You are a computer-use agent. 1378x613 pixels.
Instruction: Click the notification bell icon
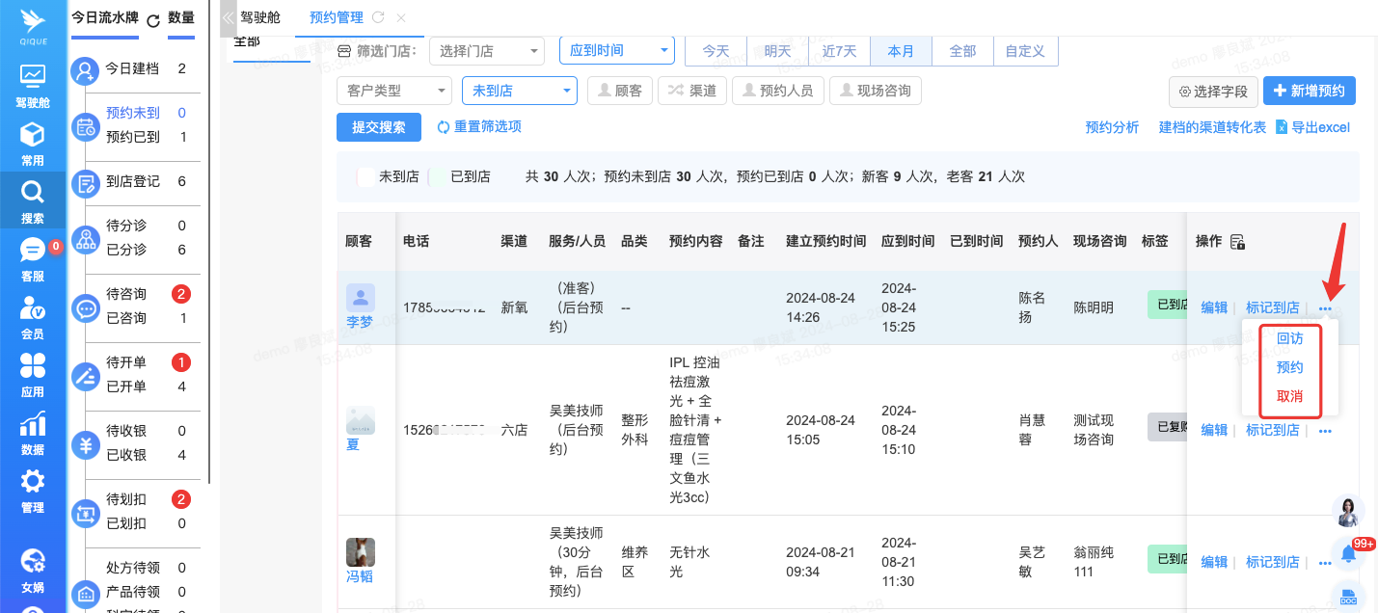click(1348, 553)
